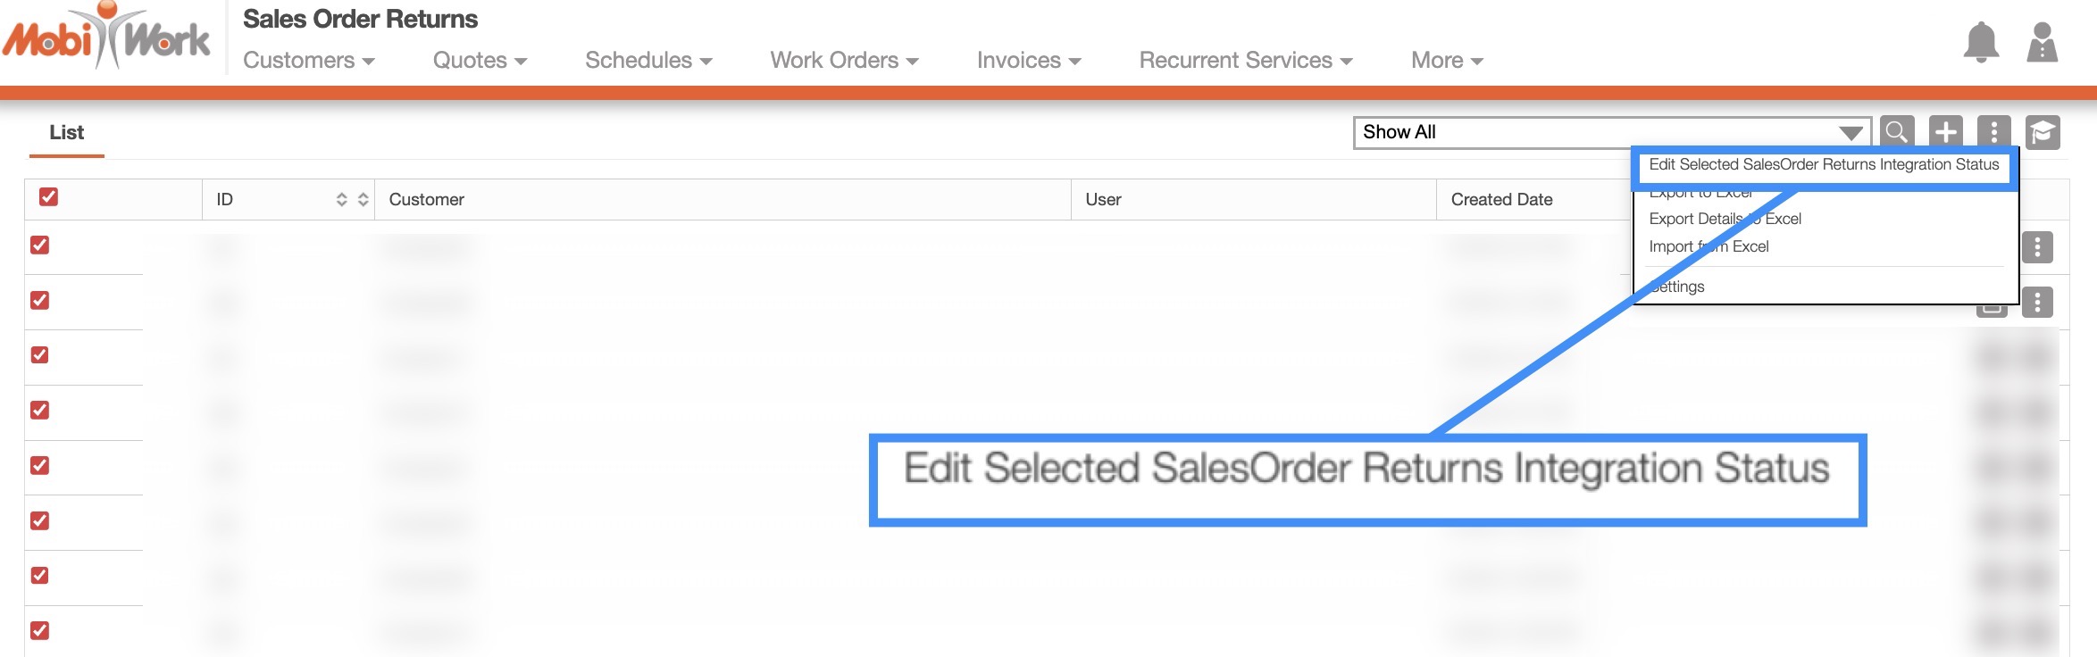Toggle the select-all header checkbox
This screenshot has width=2097, height=657.
[48, 196]
